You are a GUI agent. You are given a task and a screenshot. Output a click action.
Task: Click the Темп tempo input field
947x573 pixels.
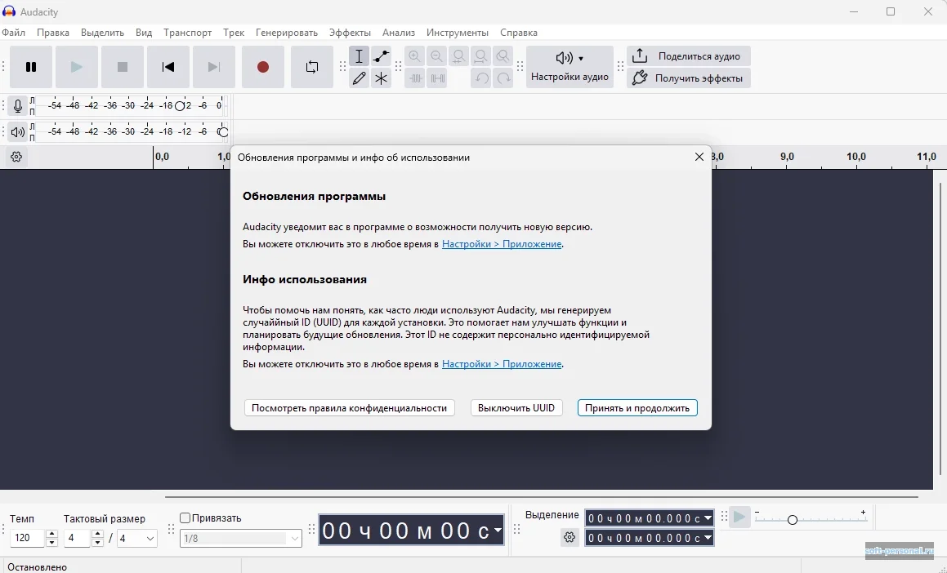(x=28, y=539)
